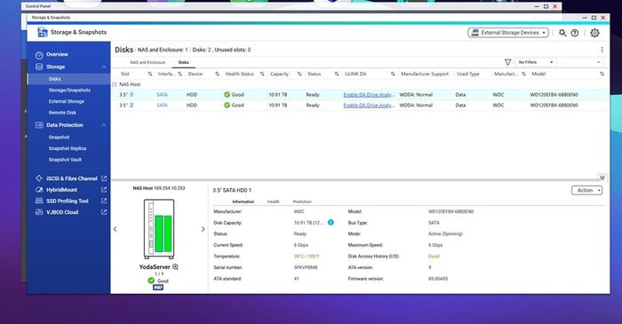Click the temperature value 38°C / 100°F

[307, 257]
